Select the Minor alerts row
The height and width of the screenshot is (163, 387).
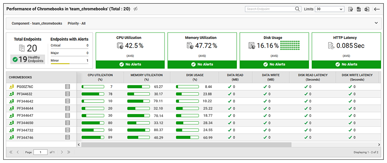[x=69, y=61]
